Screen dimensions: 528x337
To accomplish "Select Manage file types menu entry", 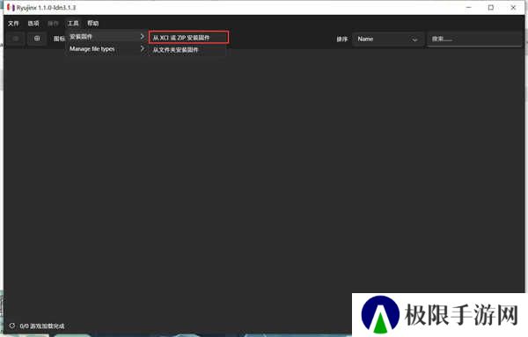I will click(x=106, y=49).
